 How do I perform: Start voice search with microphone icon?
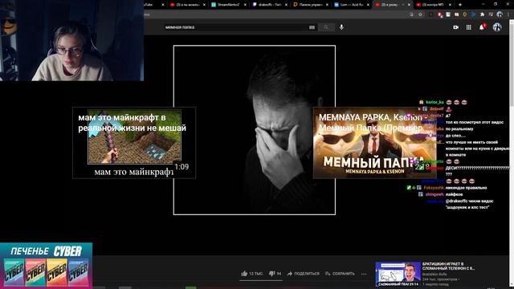341,27
